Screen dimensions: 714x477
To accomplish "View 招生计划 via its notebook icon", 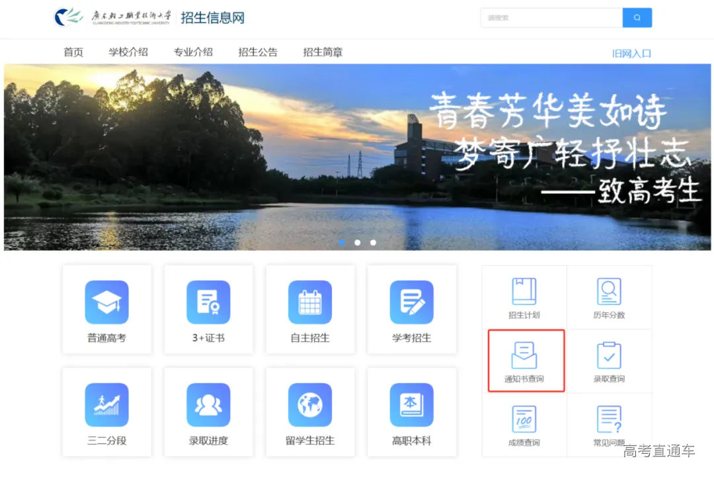I will click(x=524, y=290).
